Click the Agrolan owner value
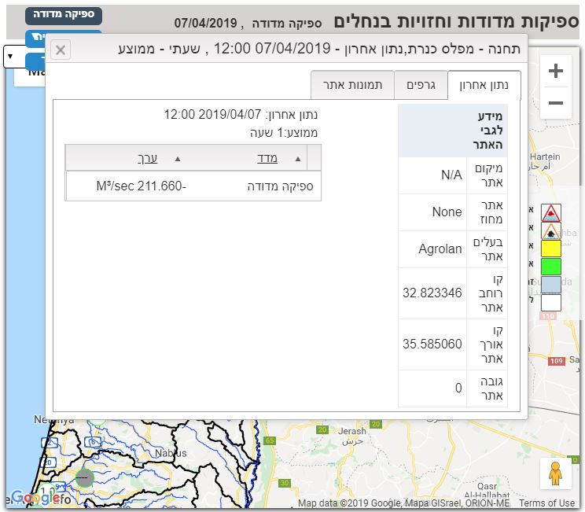585x512 pixels. point(440,249)
